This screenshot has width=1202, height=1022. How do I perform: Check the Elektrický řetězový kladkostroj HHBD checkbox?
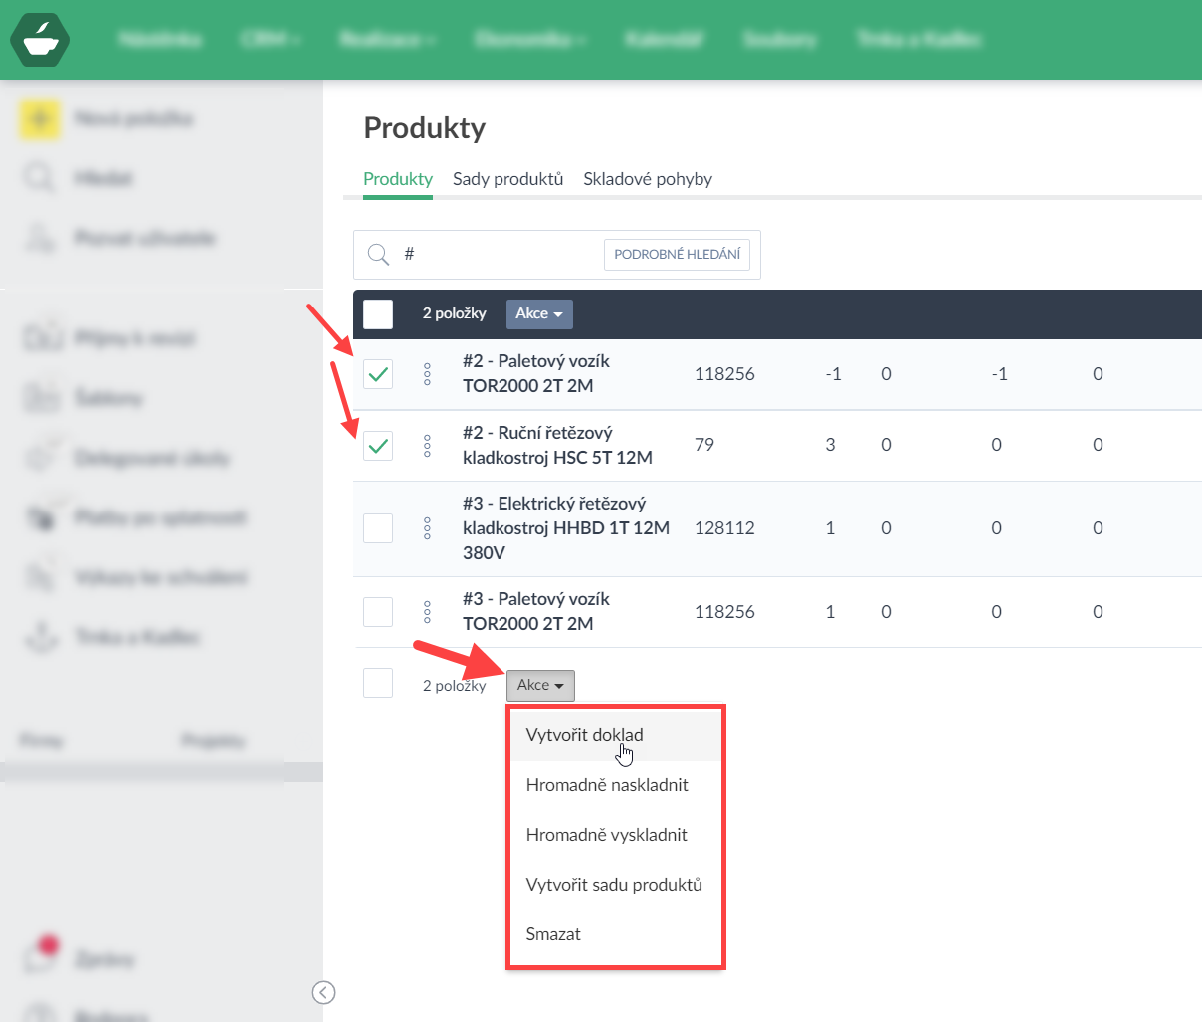click(378, 528)
